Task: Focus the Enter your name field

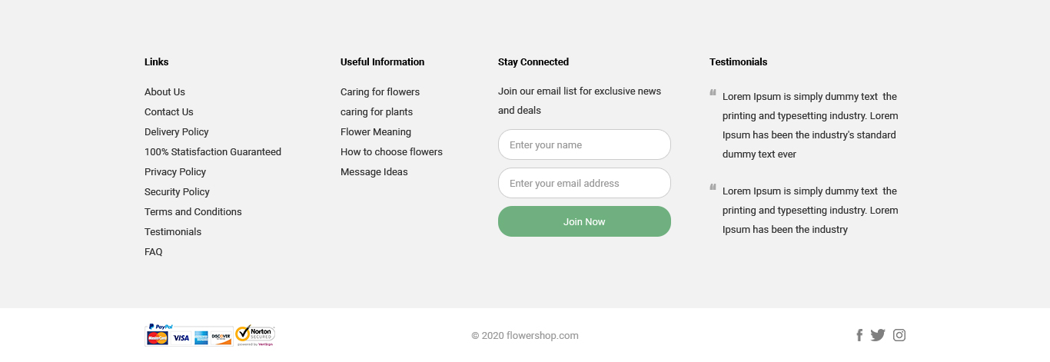Action: coord(584,144)
